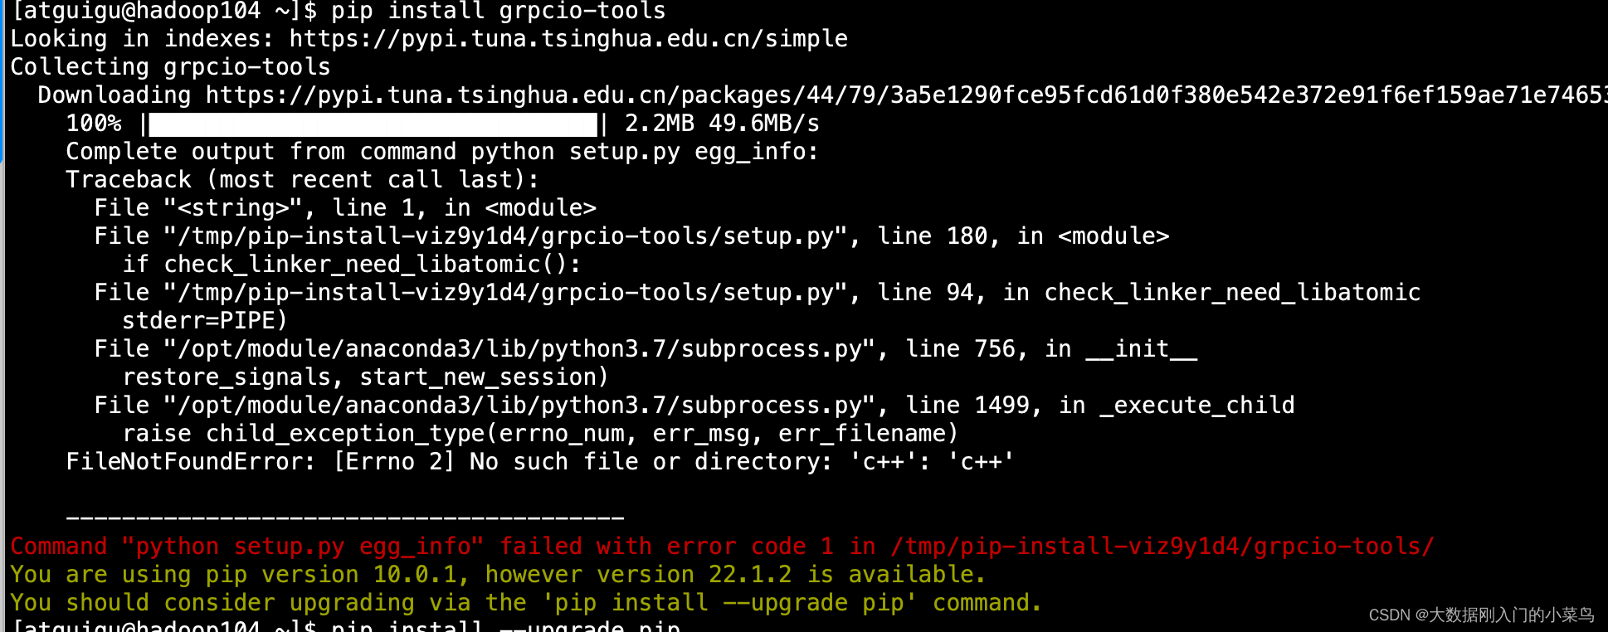Click the 'pip install grpcio-tools' command line

[x=339, y=11]
